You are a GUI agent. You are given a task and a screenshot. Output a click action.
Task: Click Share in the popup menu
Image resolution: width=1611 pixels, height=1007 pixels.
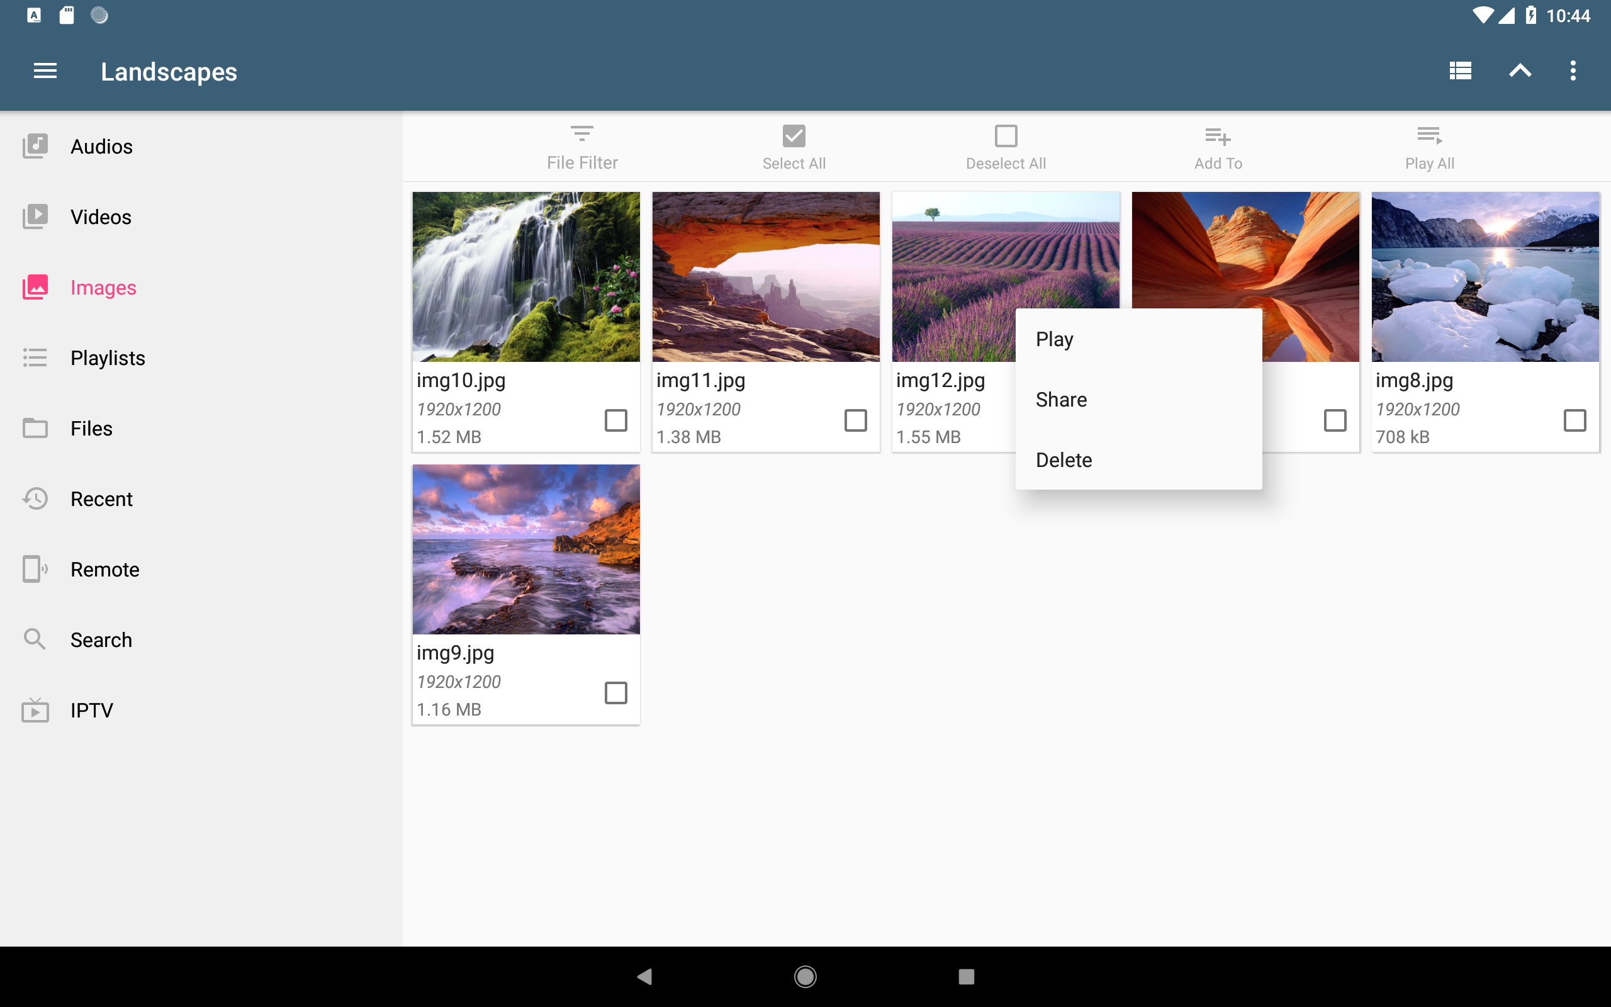1061,400
